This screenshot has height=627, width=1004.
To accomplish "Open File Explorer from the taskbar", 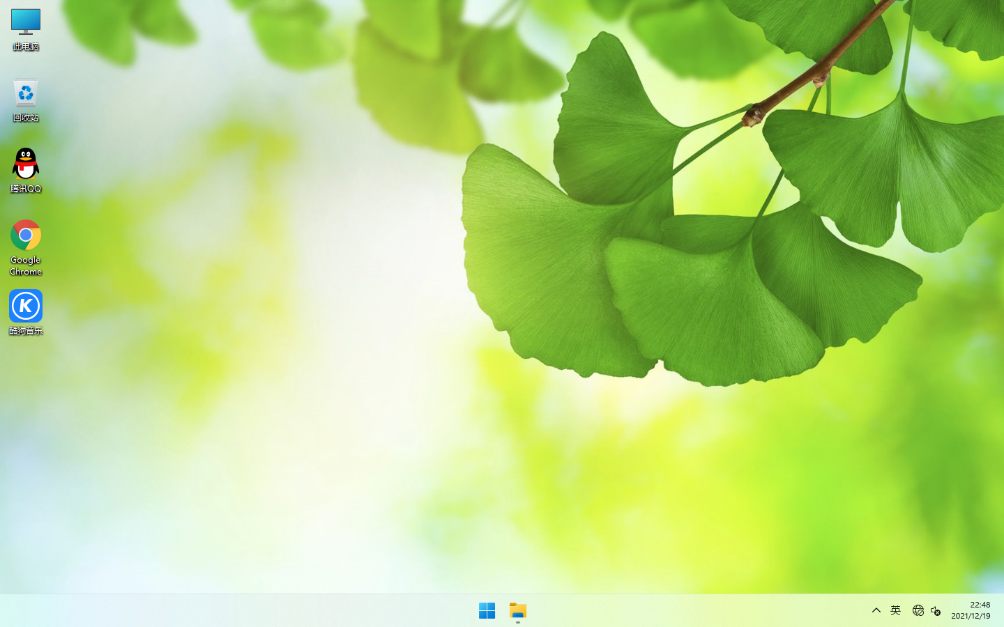I will (518, 611).
